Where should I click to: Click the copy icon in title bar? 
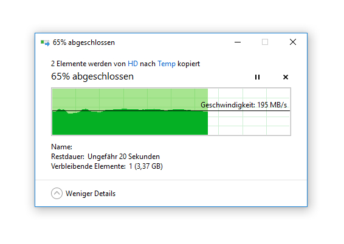tap(45, 42)
